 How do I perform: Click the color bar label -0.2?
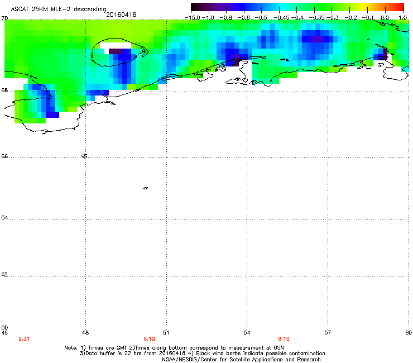351,18
